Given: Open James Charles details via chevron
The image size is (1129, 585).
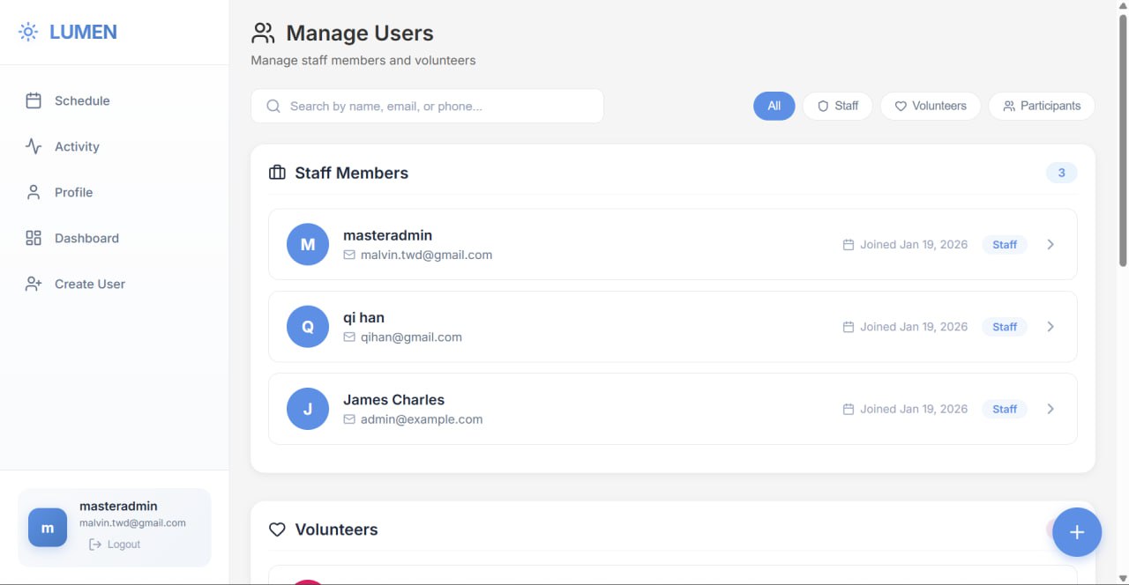Looking at the screenshot, I should [x=1050, y=409].
